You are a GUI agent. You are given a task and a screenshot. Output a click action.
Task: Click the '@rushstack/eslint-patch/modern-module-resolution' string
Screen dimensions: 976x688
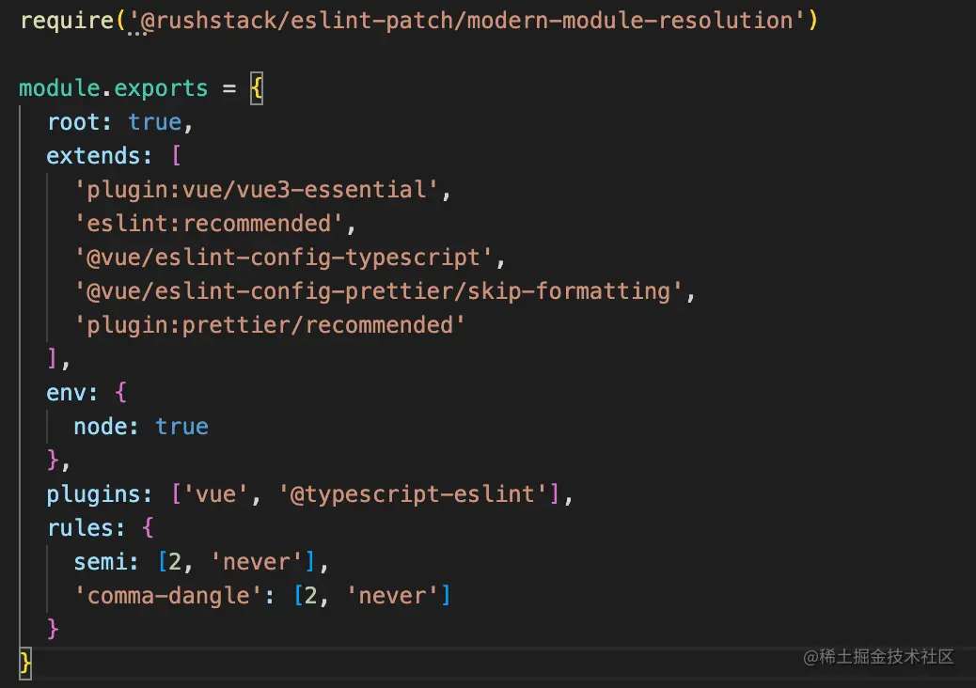point(467,21)
